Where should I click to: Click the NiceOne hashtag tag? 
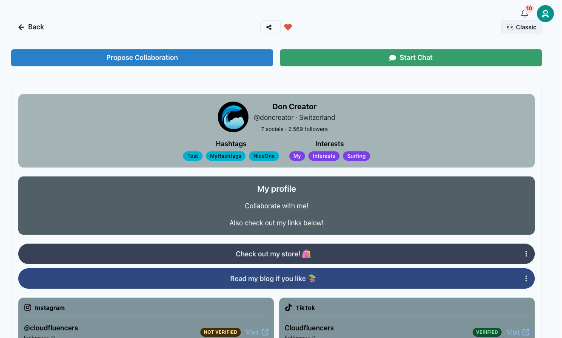coord(264,156)
